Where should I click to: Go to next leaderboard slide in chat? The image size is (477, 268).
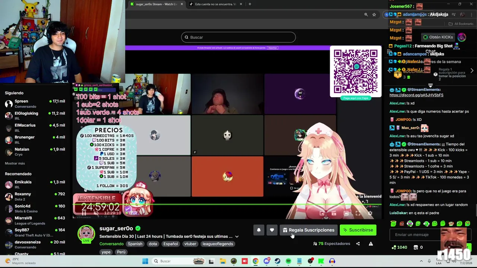[472, 70]
